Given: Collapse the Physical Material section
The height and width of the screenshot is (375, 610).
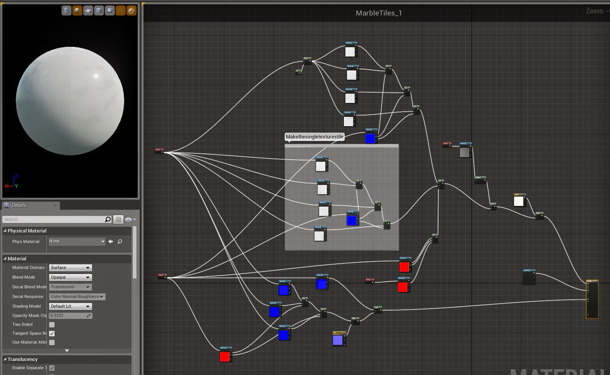Looking at the screenshot, I should tap(5, 231).
